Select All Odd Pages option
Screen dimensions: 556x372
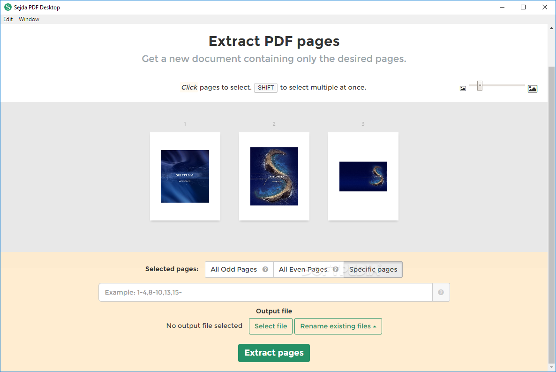click(x=240, y=269)
